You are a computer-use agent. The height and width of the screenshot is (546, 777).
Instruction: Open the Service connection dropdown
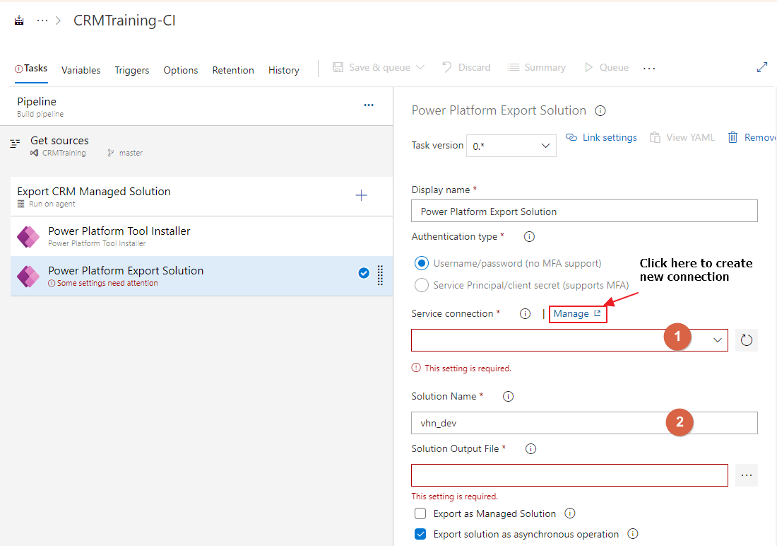[x=569, y=340]
